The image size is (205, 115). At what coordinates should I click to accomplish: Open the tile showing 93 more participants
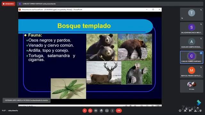192,86
